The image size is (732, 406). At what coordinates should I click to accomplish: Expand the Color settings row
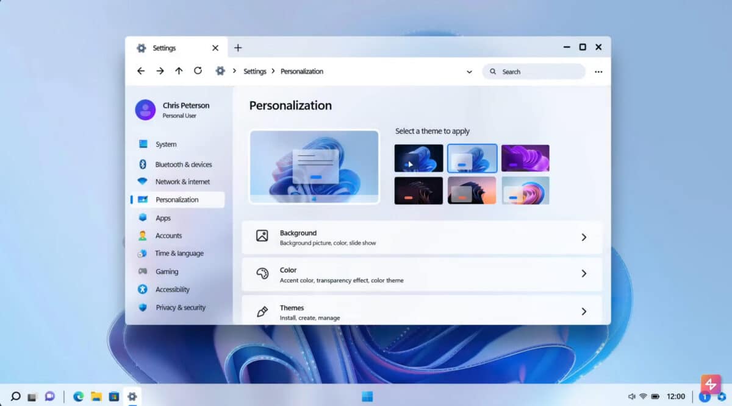[422, 273]
